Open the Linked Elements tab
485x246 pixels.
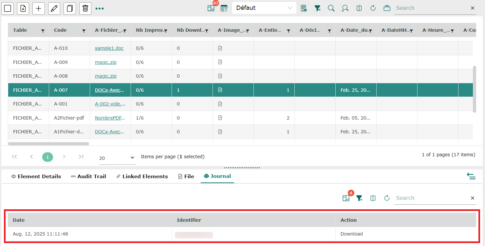click(142, 176)
